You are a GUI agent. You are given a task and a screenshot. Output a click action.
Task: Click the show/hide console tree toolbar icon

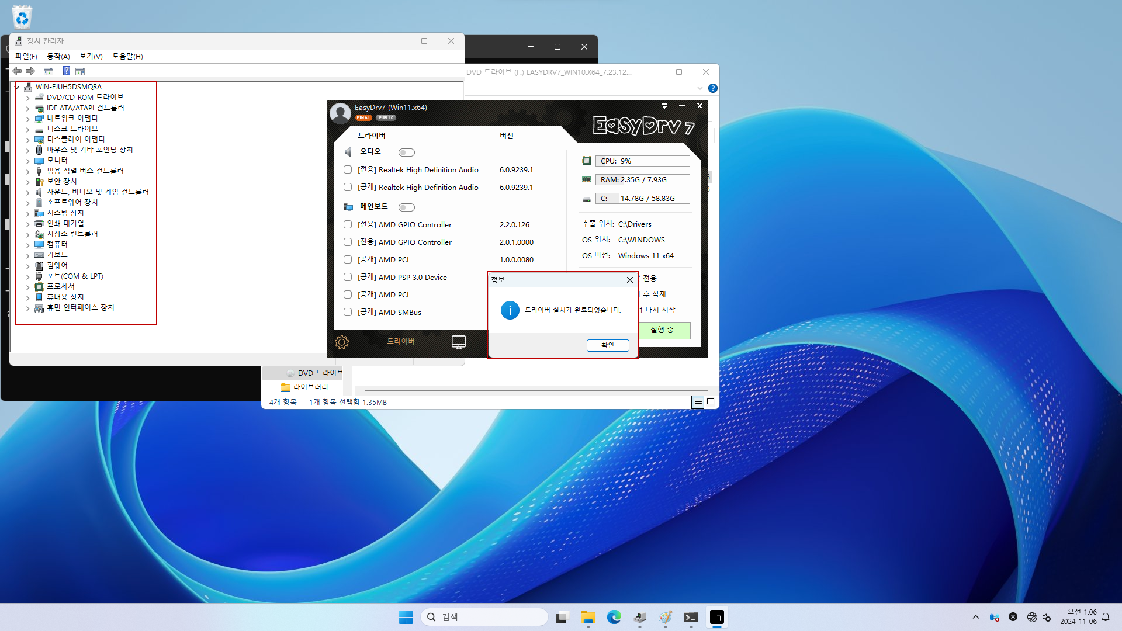click(49, 71)
